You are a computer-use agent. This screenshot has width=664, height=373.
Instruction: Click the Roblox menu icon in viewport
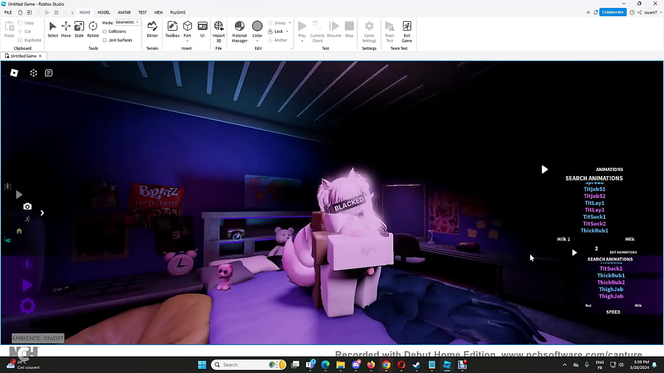point(14,73)
